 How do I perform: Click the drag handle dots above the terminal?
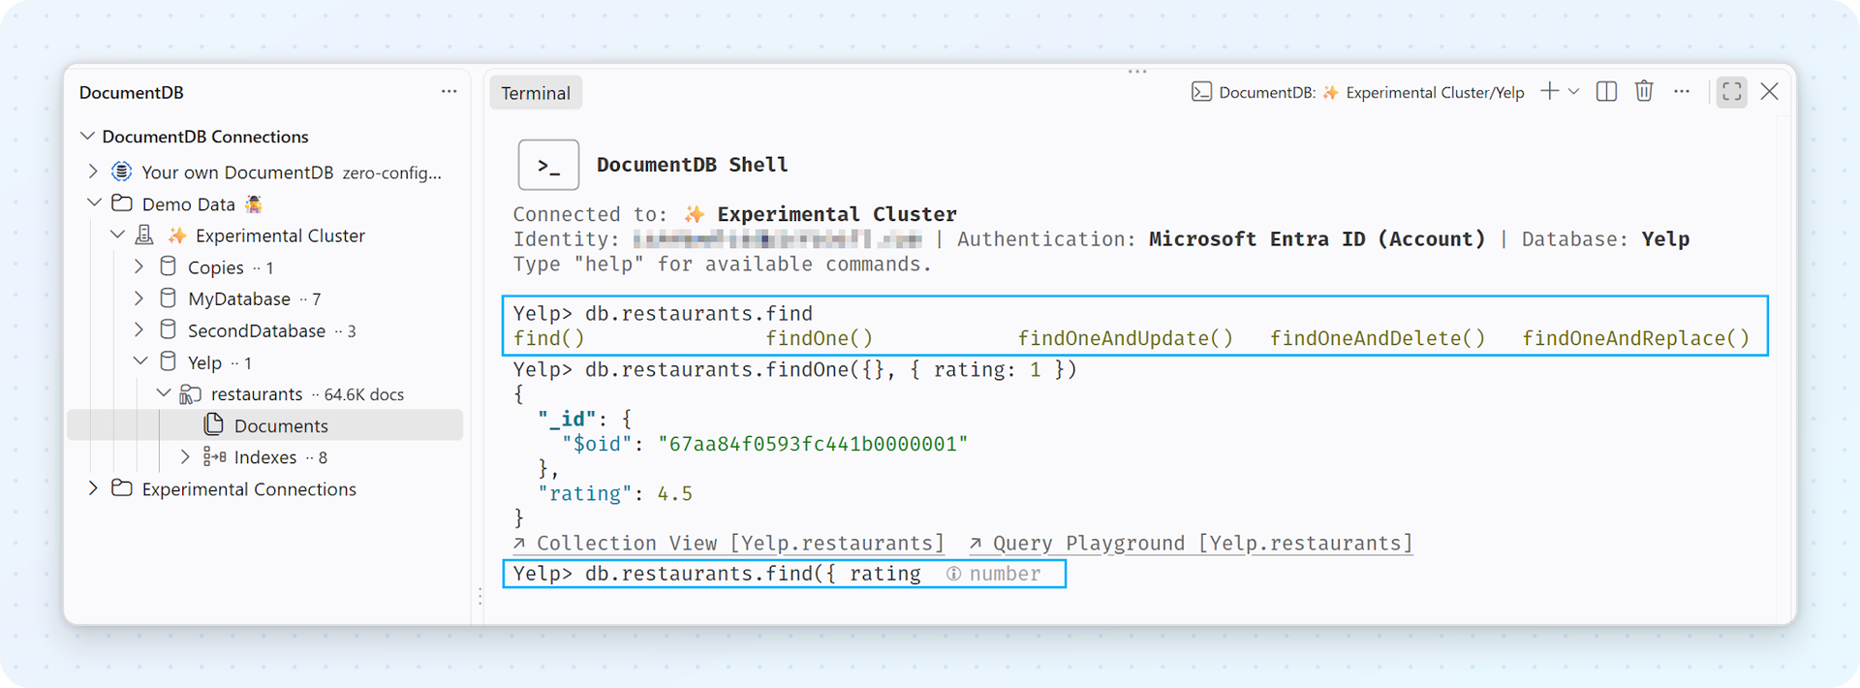[1137, 71]
